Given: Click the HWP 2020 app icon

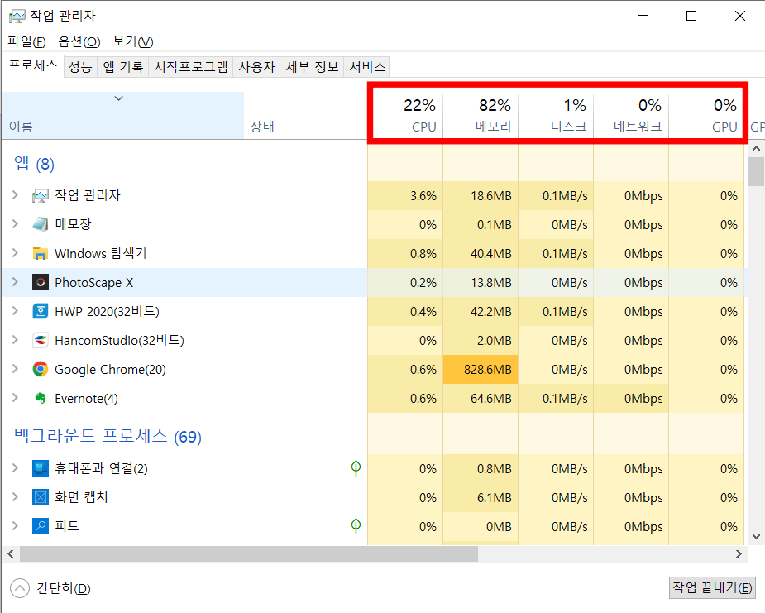Looking at the screenshot, I should click(x=40, y=311).
